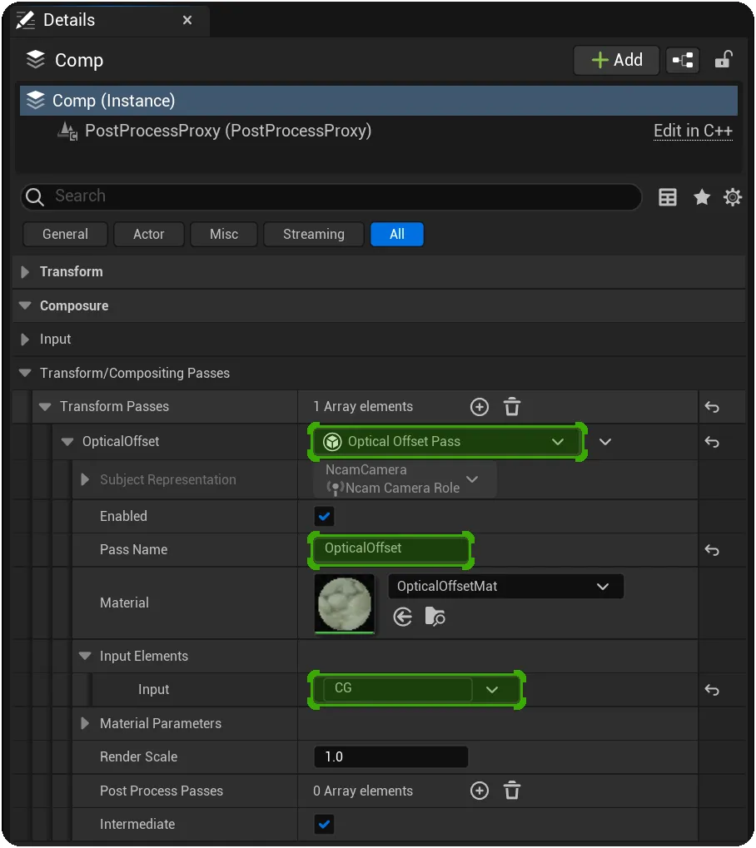This screenshot has height=848, width=756.
Task: Click the Render Scale label
Action: [138, 757]
